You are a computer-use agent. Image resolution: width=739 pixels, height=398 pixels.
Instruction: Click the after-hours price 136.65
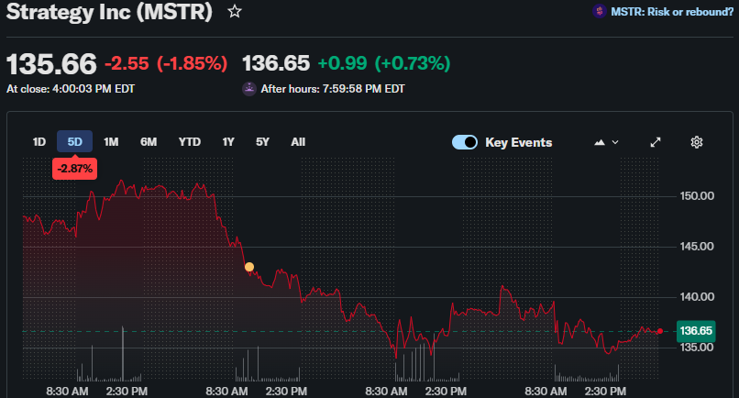276,63
